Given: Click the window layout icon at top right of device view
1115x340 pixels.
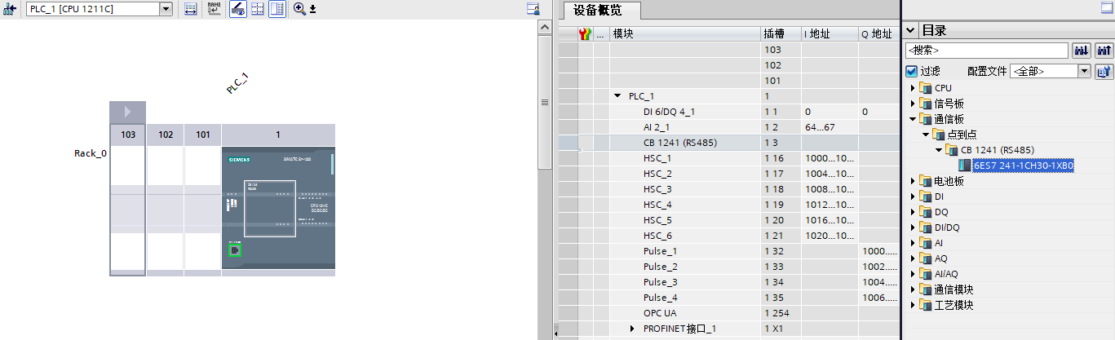Looking at the screenshot, I should [534, 9].
